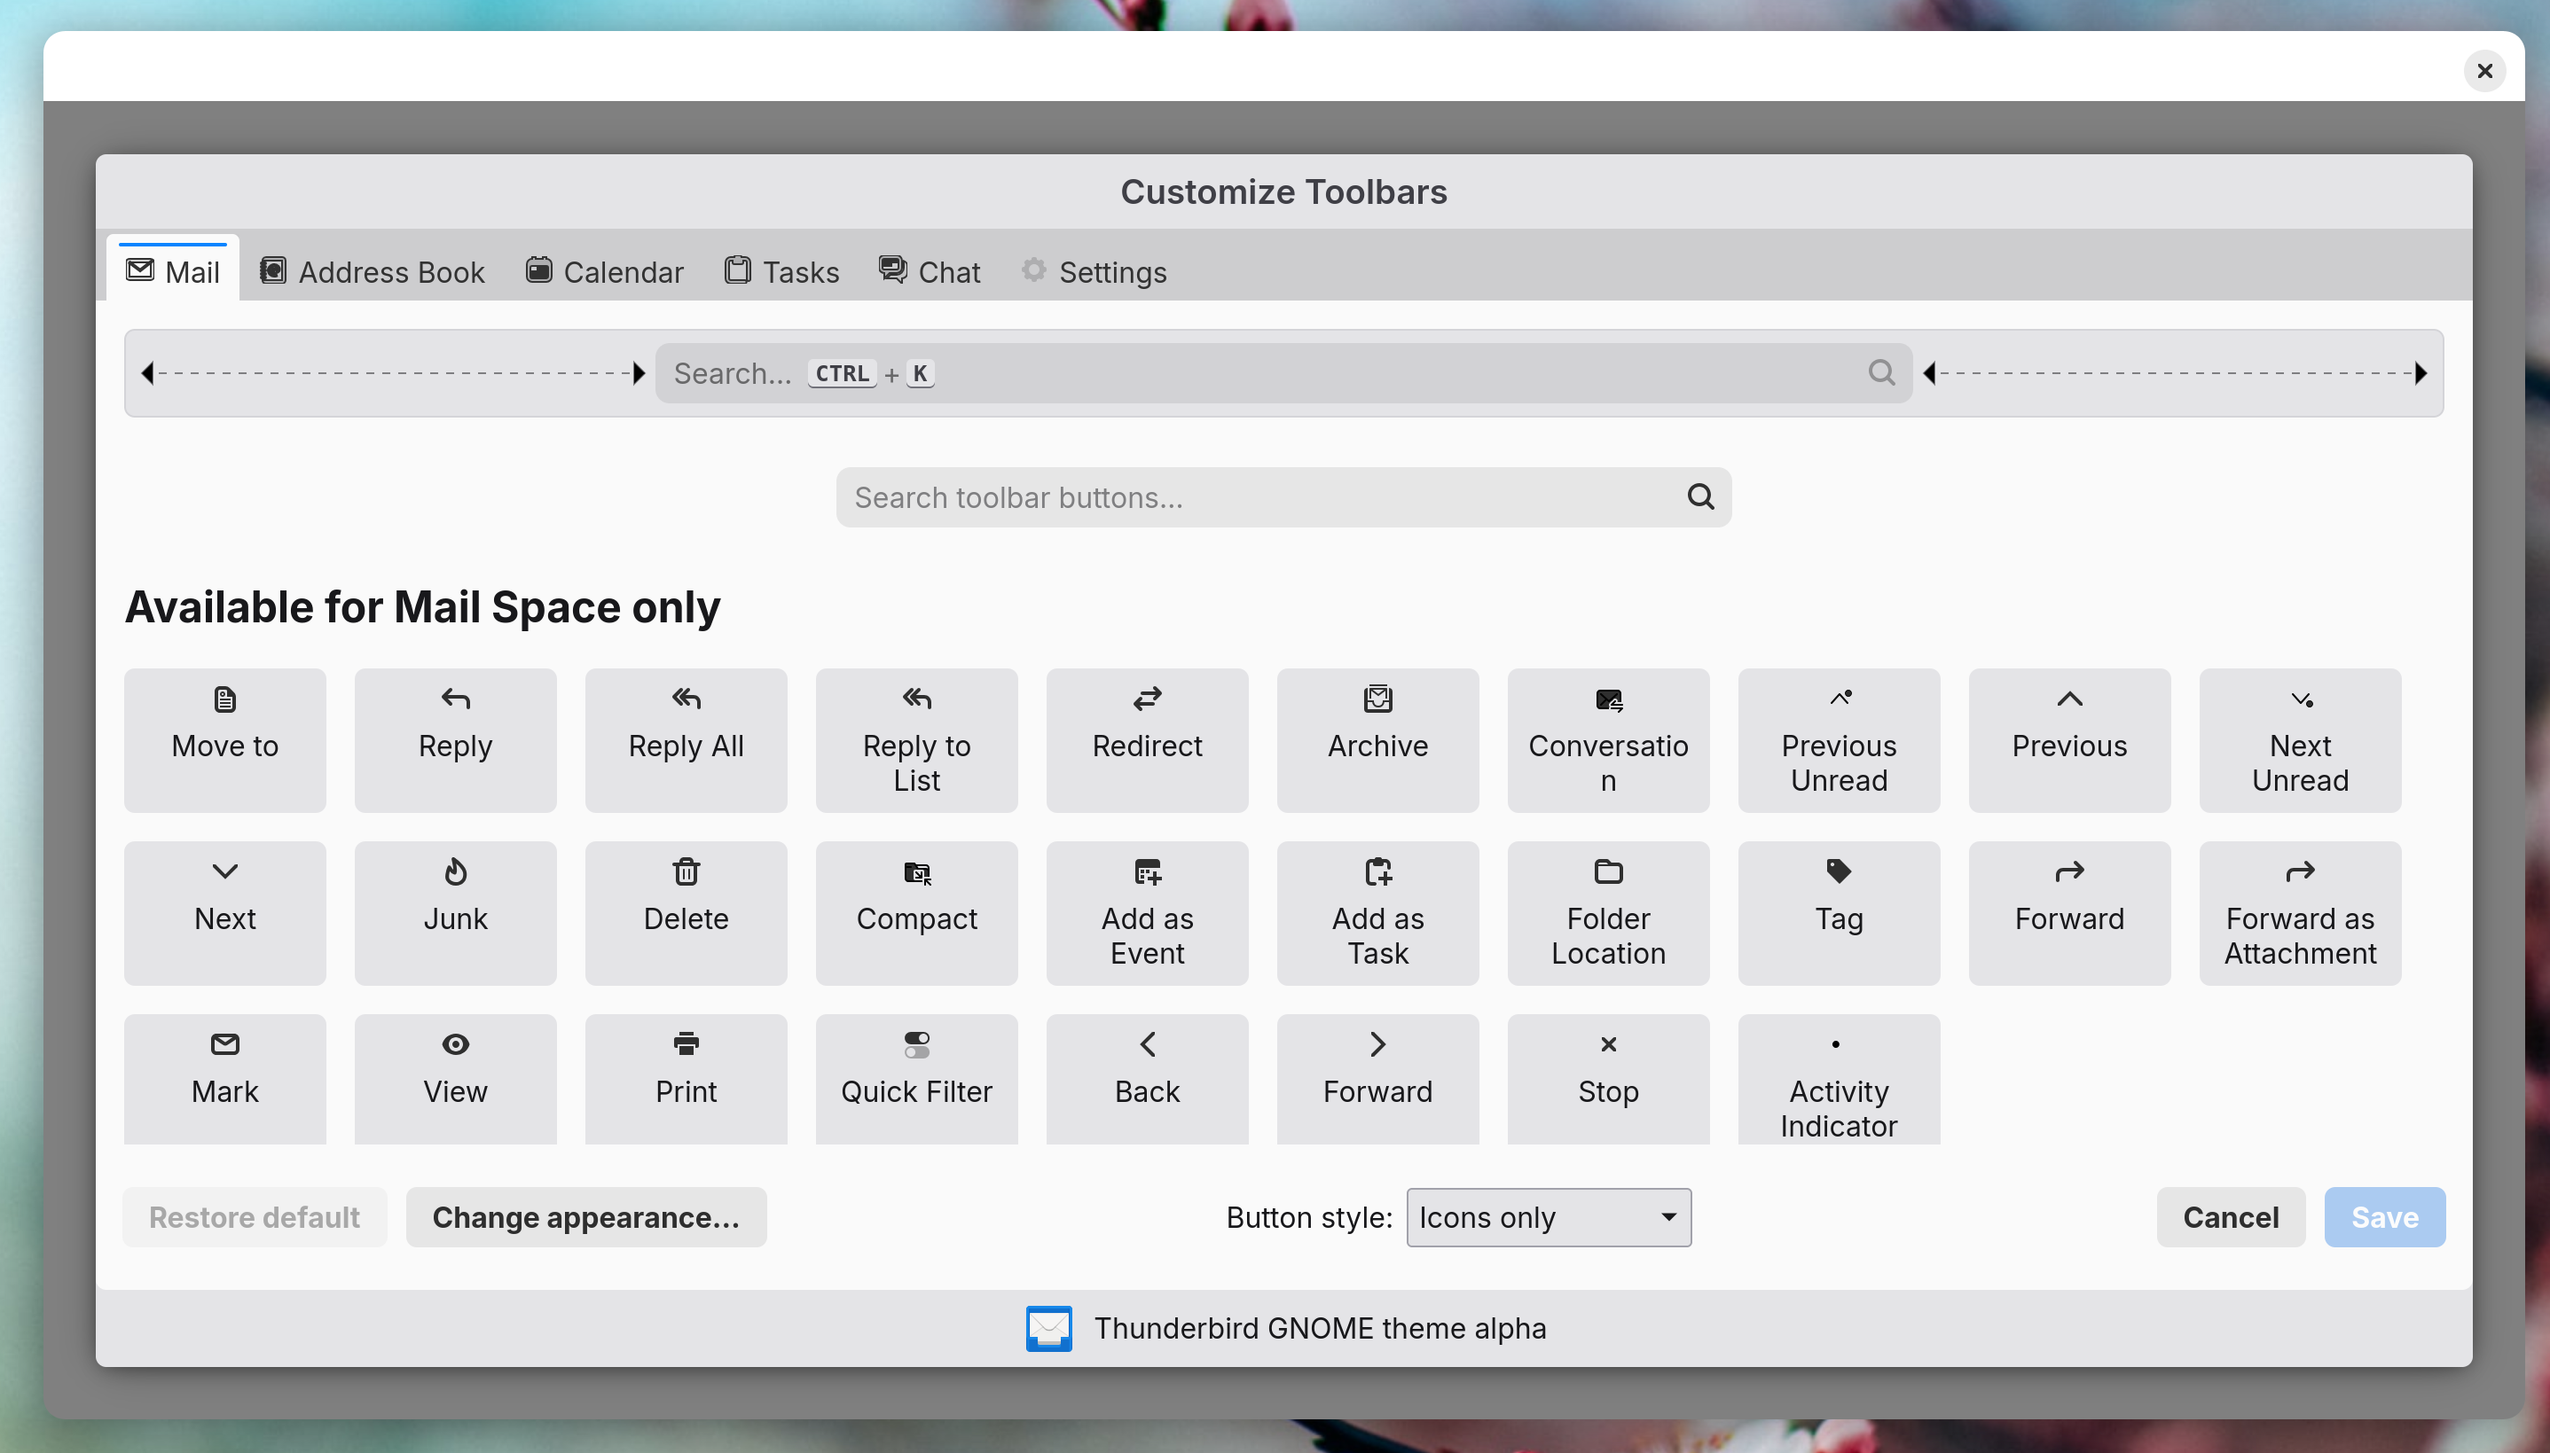Choose the Stop button tile

click(x=1608, y=1079)
